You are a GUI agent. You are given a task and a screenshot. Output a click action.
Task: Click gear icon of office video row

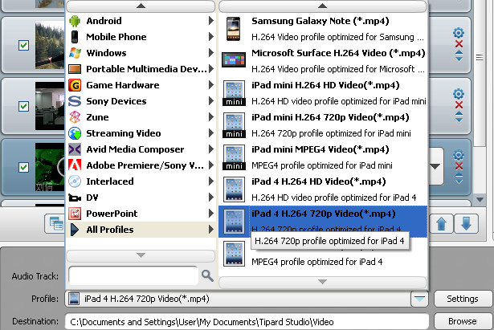tap(459, 94)
